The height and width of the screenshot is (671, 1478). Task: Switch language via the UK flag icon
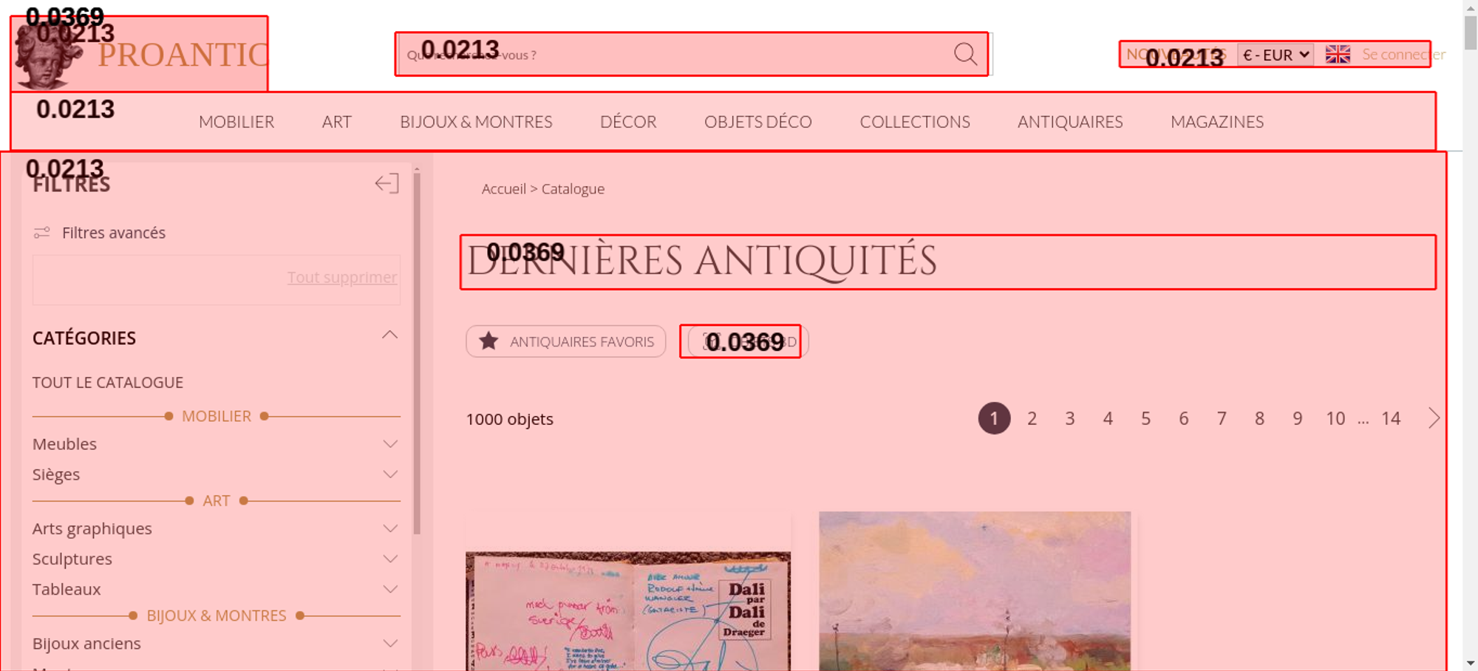tap(1338, 54)
